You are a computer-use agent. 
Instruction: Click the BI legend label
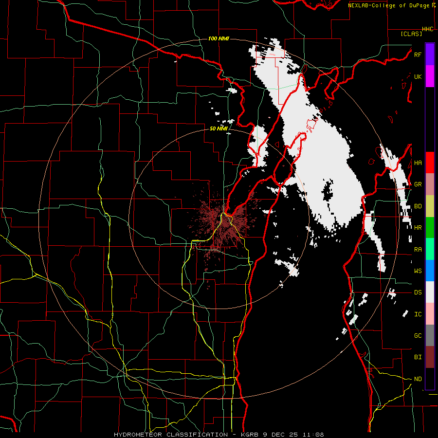418,357
